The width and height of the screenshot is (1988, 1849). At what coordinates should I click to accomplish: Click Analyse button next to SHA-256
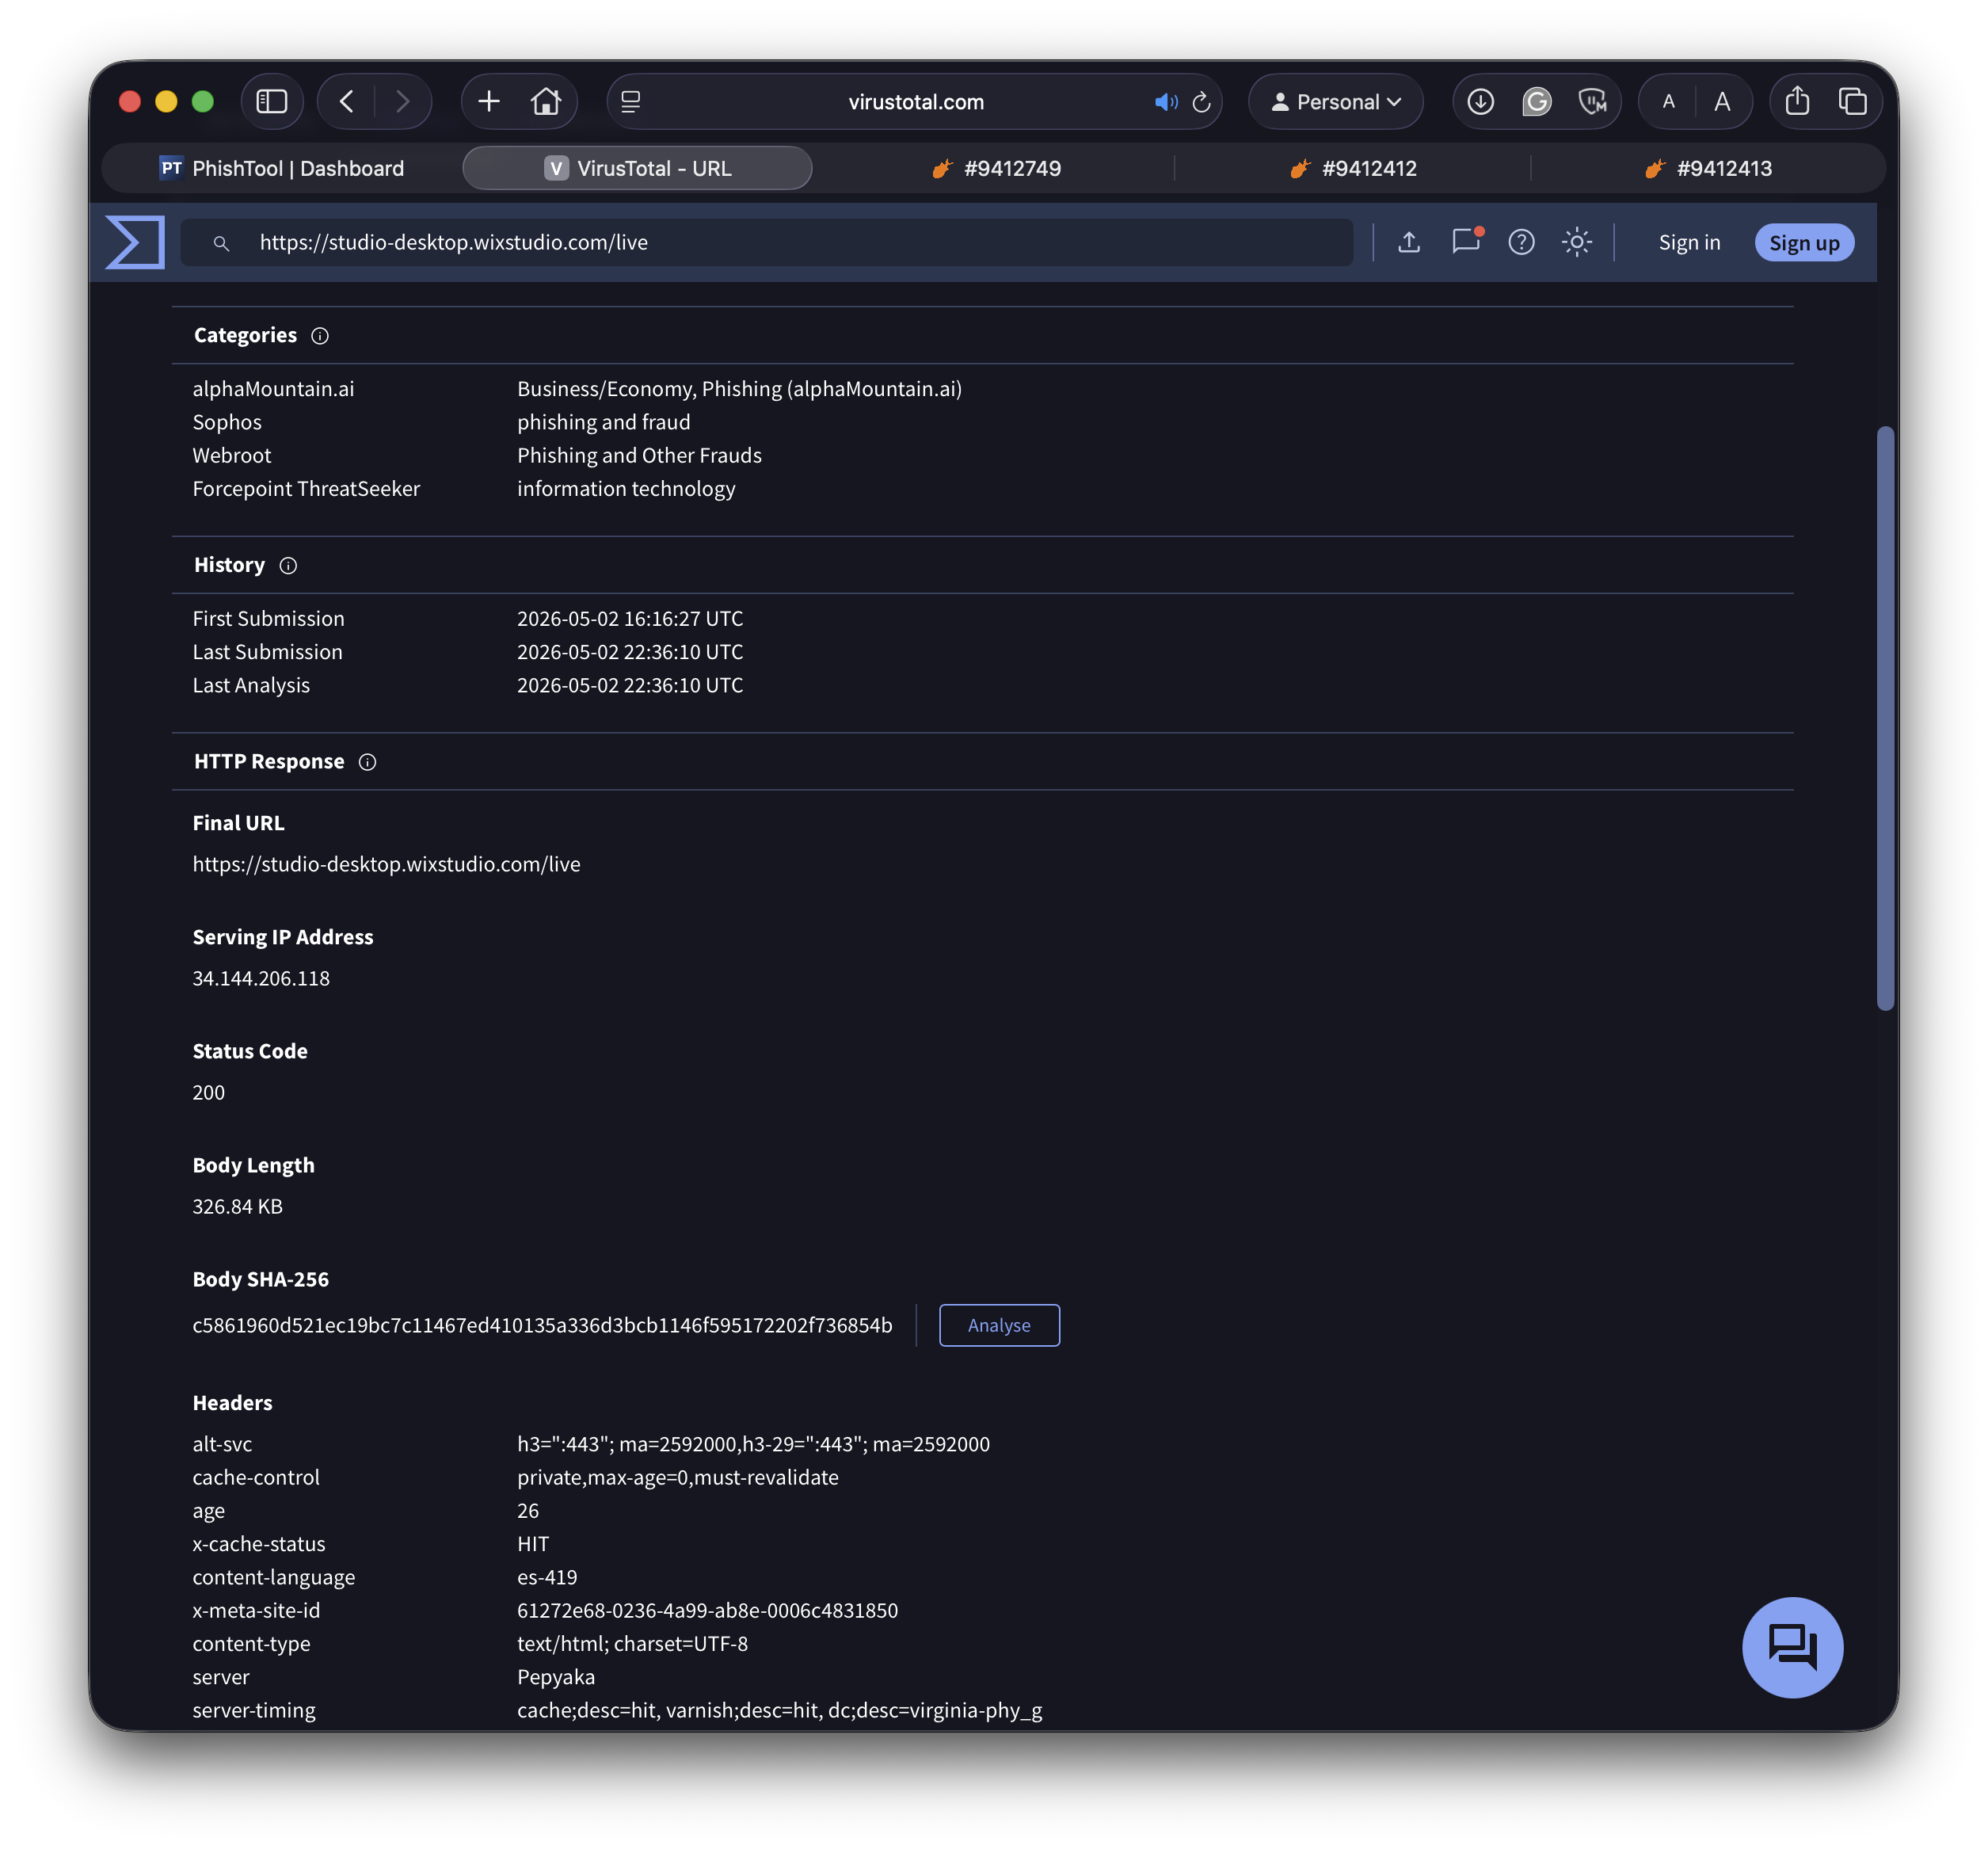pyautogui.click(x=999, y=1325)
